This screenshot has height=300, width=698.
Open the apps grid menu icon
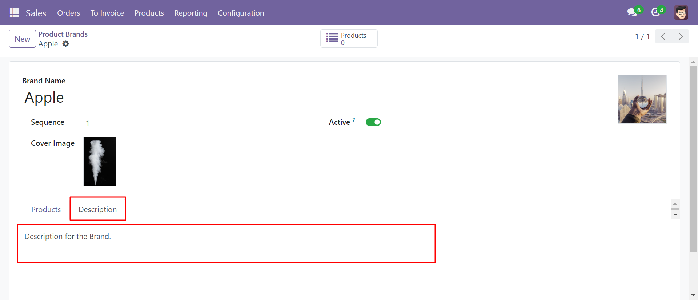(x=14, y=13)
